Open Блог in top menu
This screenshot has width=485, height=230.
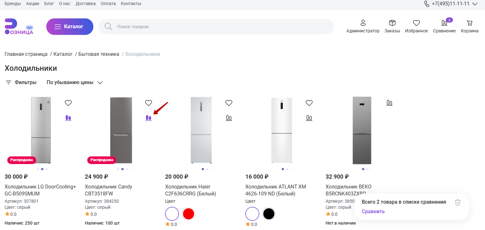click(49, 4)
